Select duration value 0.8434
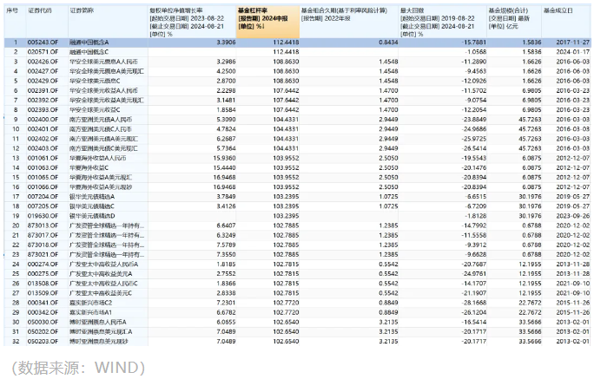 click(388, 42)
